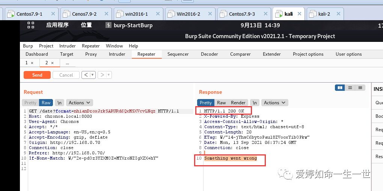Click the 'Something went wrong' response body

point(231,158)
